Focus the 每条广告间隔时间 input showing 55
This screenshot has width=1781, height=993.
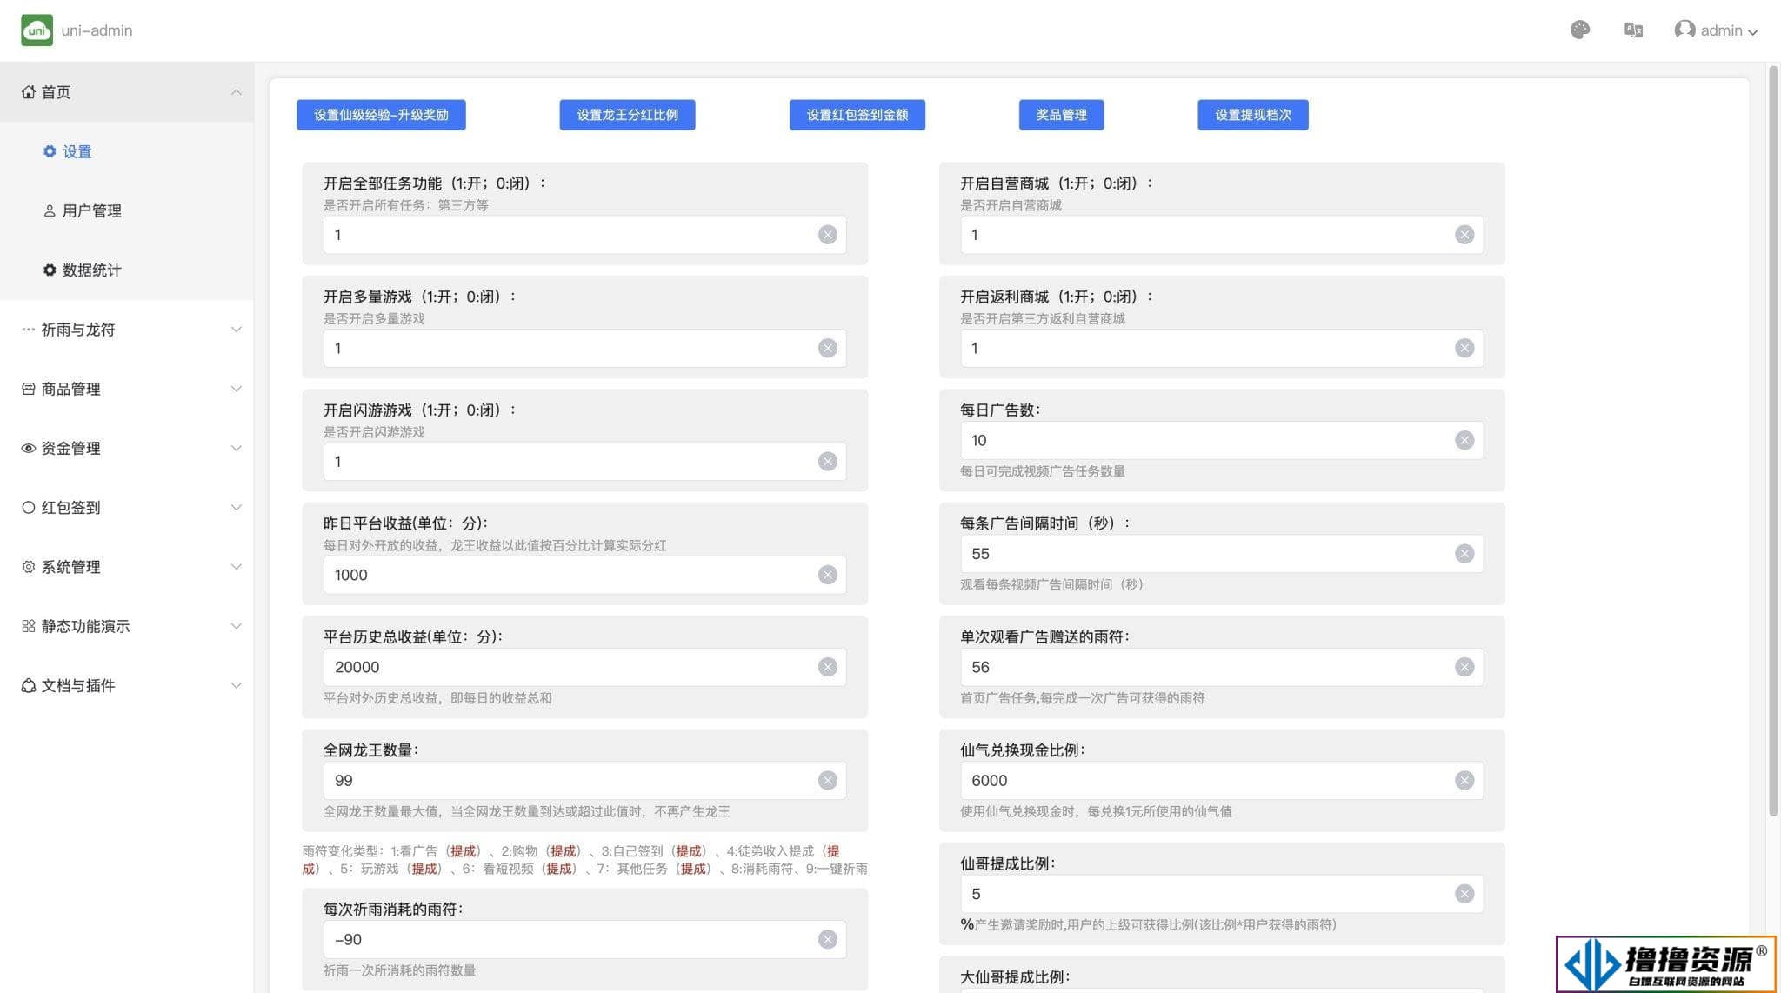tap(1222, 554)
